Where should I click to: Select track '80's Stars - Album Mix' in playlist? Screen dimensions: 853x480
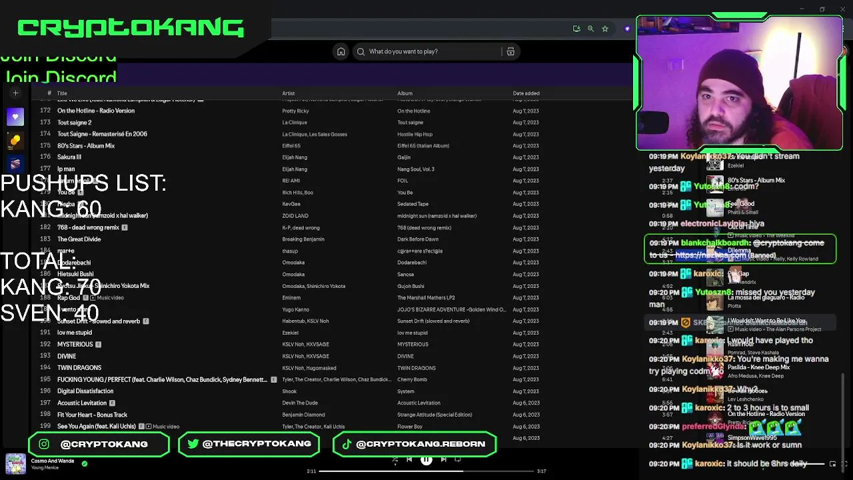point(86,146)
